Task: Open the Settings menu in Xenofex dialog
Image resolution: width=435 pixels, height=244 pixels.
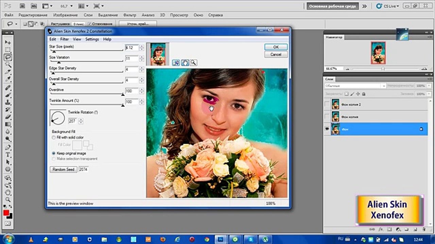Action: coord(92,39)
